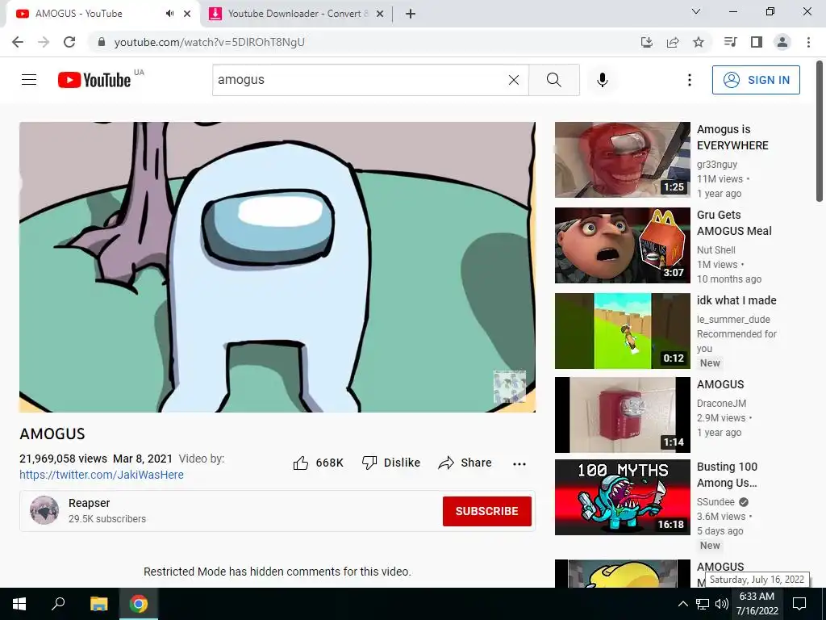Click the Dislike thumbs down button
Viewport: 826px width, 620px height.
click(391, 463)
